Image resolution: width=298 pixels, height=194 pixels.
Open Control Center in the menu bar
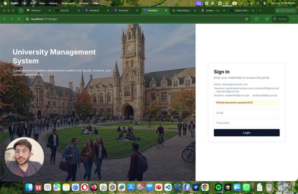265,3
